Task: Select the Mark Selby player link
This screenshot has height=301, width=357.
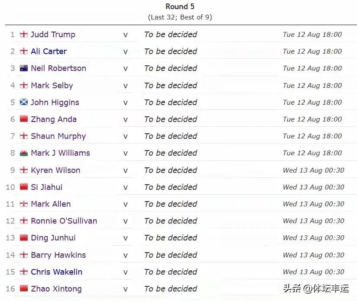Action: (x=52, y=86)
